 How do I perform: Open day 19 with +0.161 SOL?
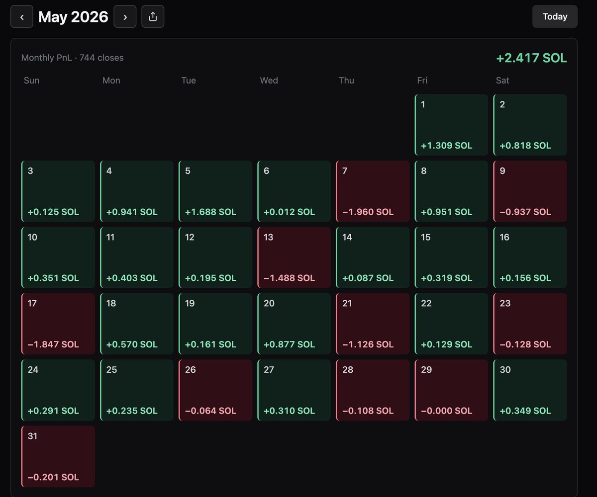pos(215,324)
